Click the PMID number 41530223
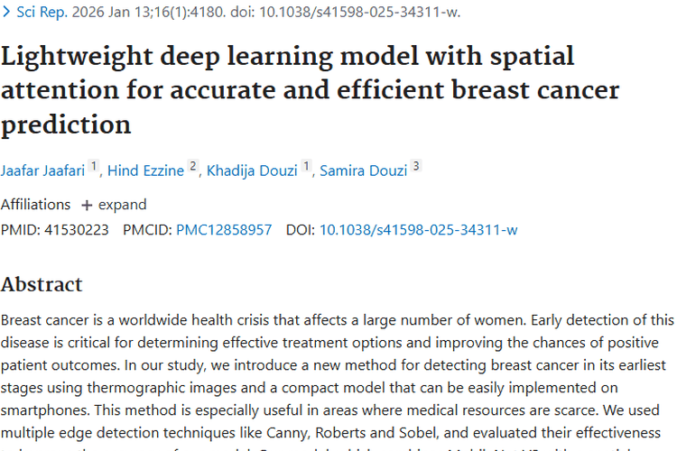The image size is (677, 451). [73, 230]
